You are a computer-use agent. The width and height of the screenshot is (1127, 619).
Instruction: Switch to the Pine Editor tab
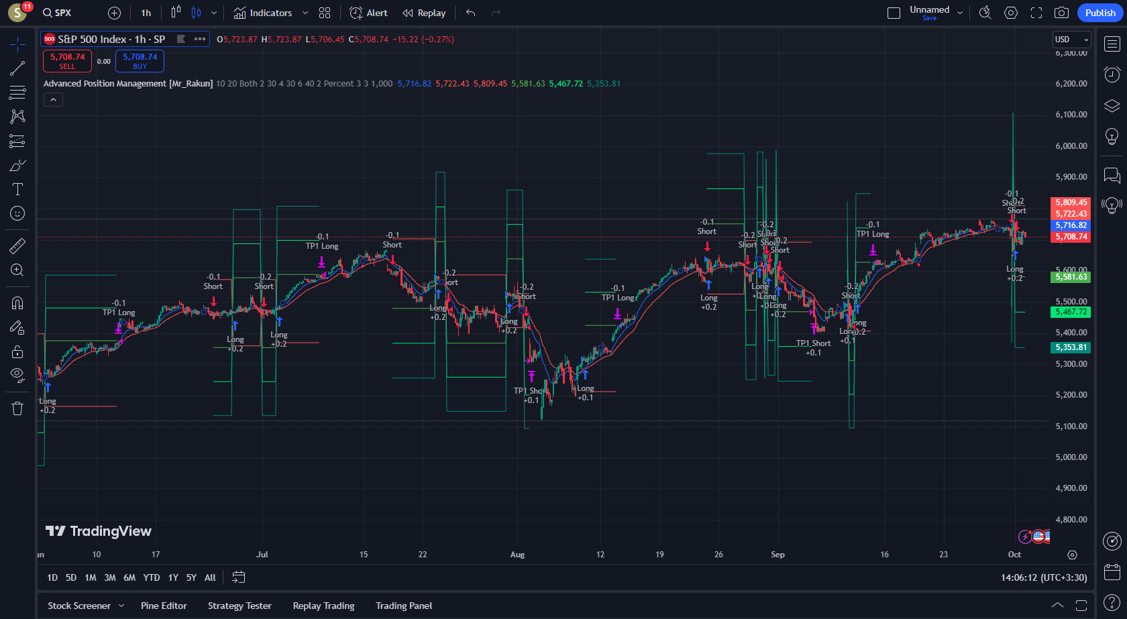click(x=164, y=606)
